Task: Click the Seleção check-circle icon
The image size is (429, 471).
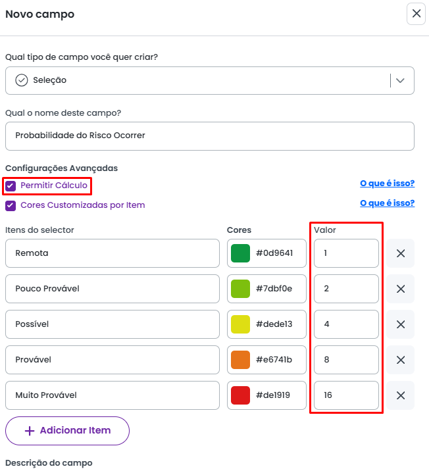Action: click(x=22, y=80)
